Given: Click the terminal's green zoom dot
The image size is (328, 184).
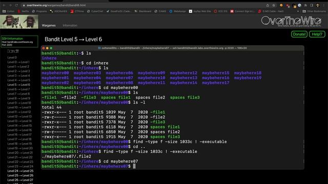Looking at the screenshot, I should [51, 48].
